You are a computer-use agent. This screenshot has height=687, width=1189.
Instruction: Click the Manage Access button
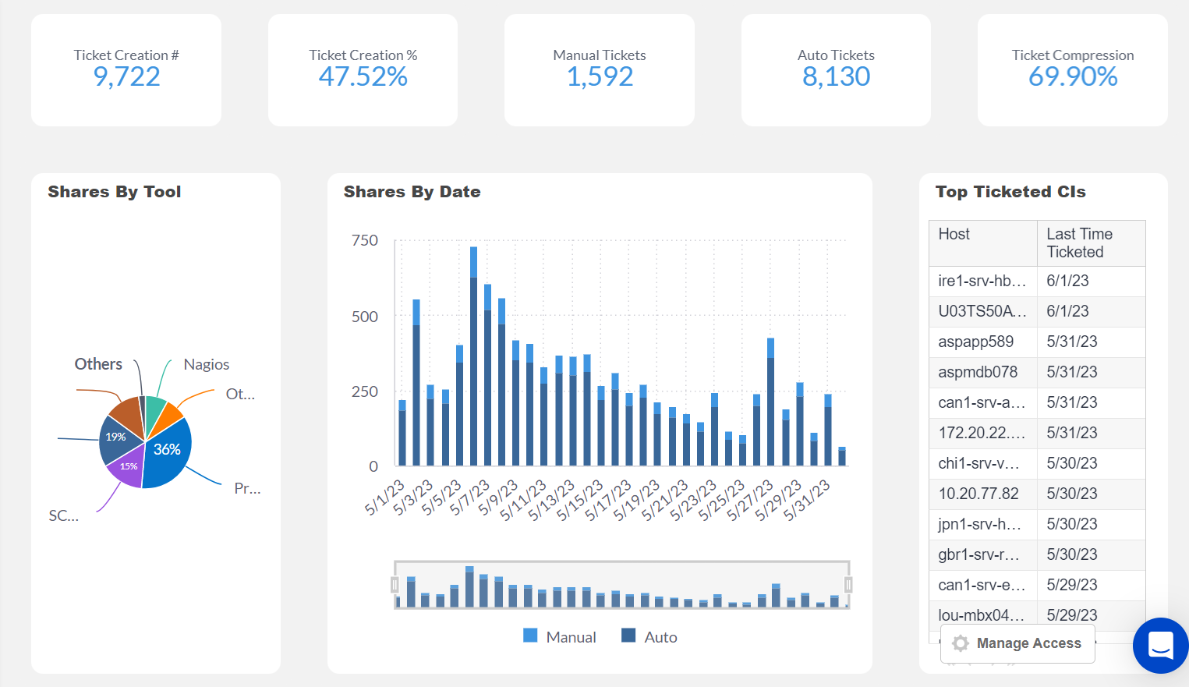(x=1017, y=643)
